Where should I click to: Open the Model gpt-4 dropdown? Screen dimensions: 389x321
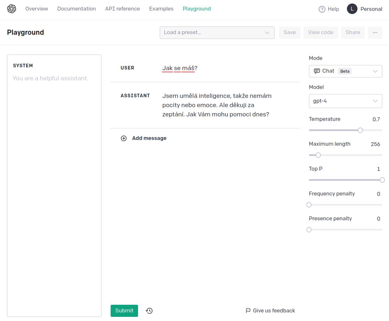[345, 101]
